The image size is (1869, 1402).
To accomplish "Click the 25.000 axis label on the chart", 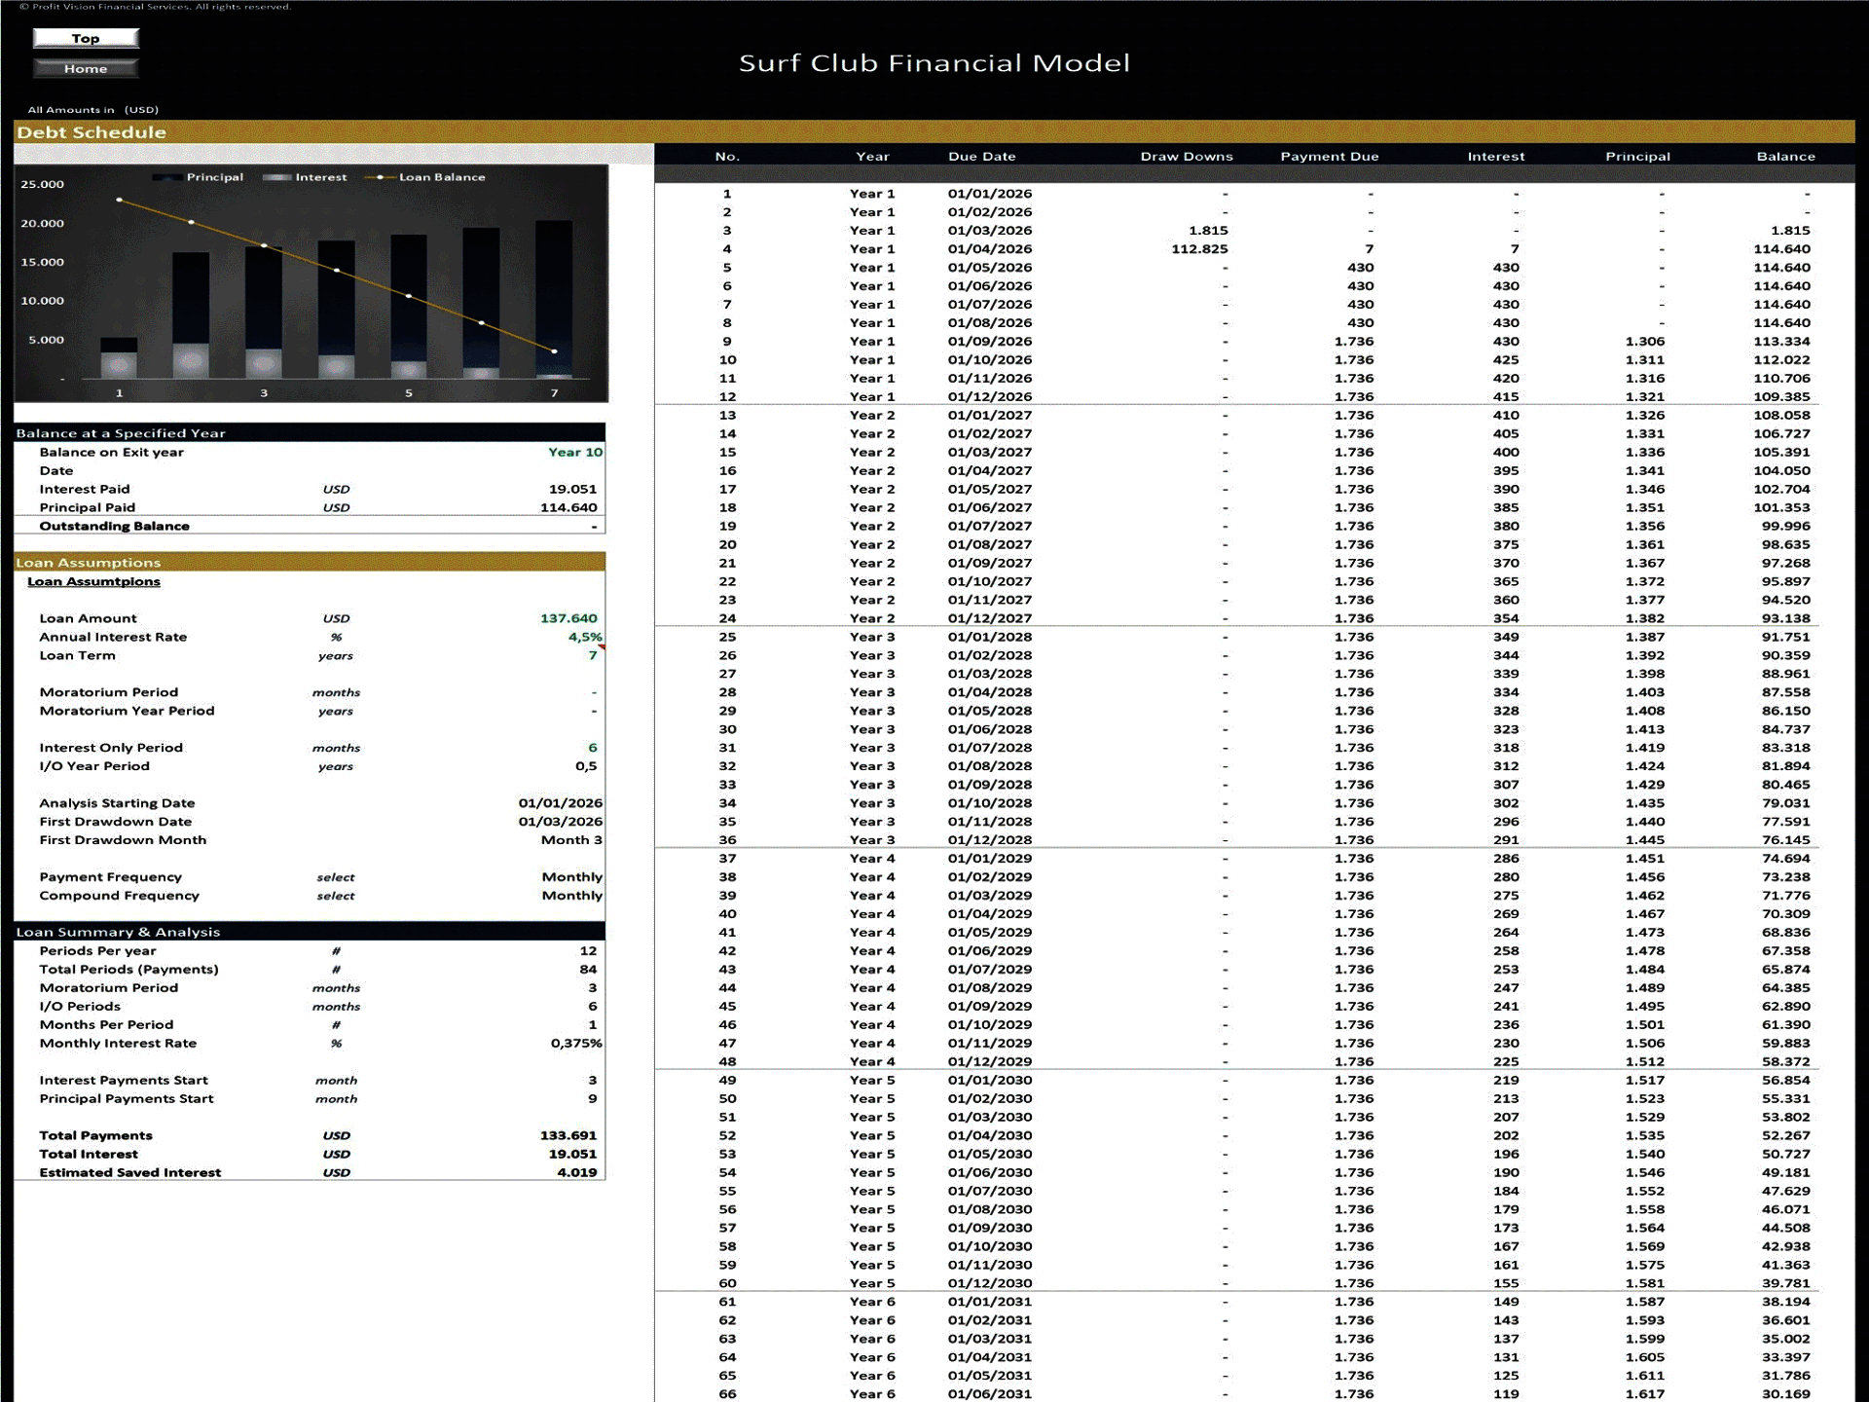I will [x=43, y=184].
